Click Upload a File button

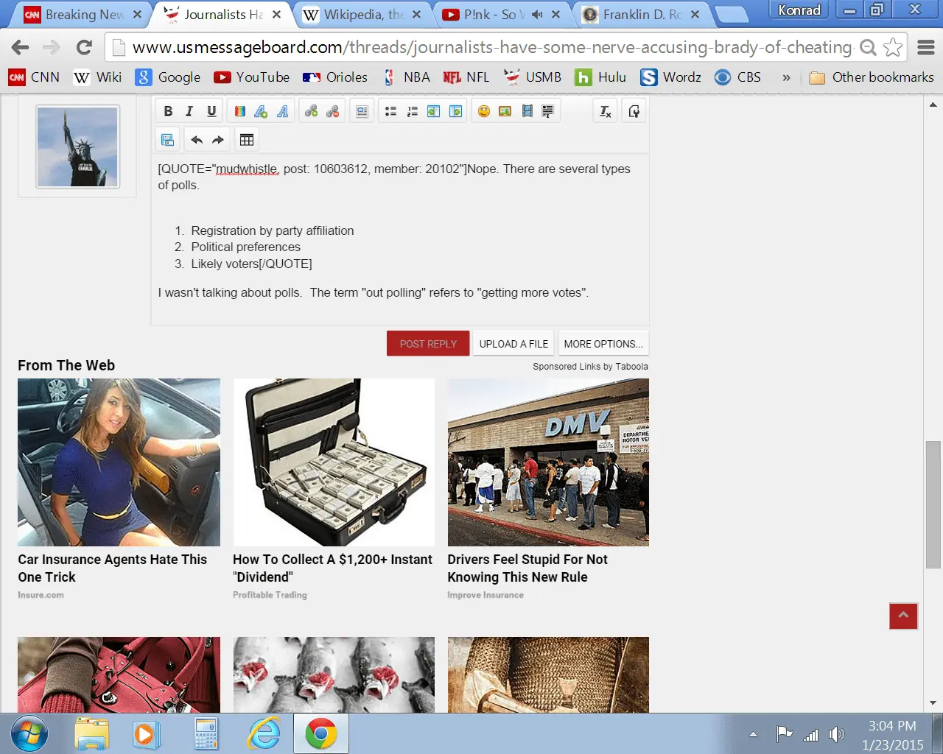[513, 344]
